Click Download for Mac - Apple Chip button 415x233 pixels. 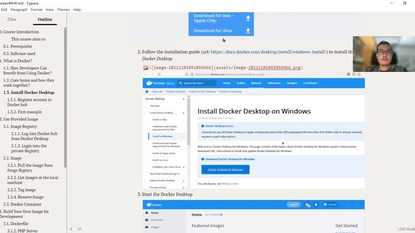coord(221,18)
